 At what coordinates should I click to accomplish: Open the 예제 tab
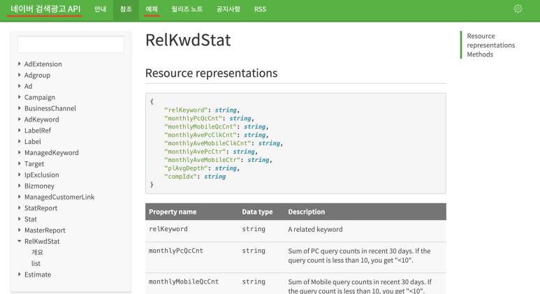(152, 9)
